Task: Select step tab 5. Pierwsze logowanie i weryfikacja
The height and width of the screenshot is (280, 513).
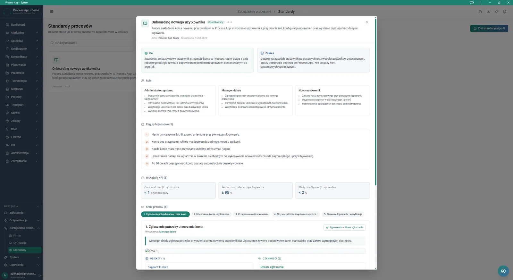Action: coord(343,214)
